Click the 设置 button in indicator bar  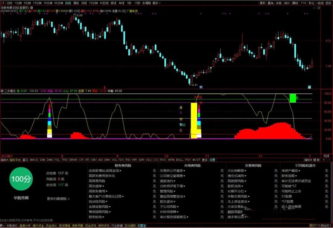point(212,160)
